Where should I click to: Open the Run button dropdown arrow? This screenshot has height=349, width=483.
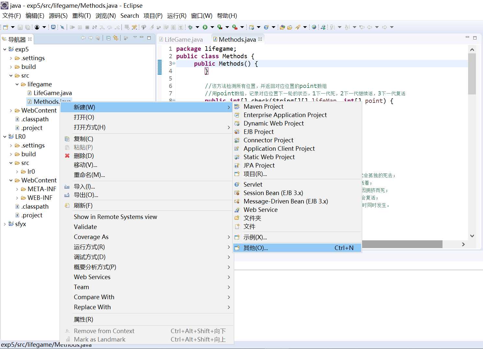tap(213, 27)
